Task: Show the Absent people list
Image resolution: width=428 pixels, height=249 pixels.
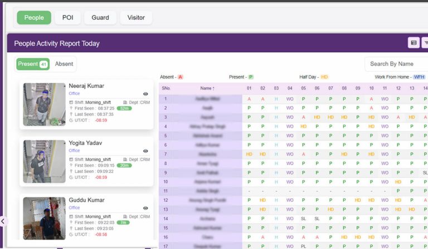Action: coord(64,64)
